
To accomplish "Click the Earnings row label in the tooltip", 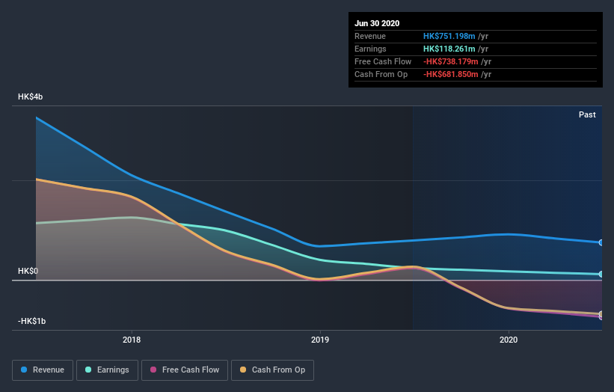I will click(370, 49).
